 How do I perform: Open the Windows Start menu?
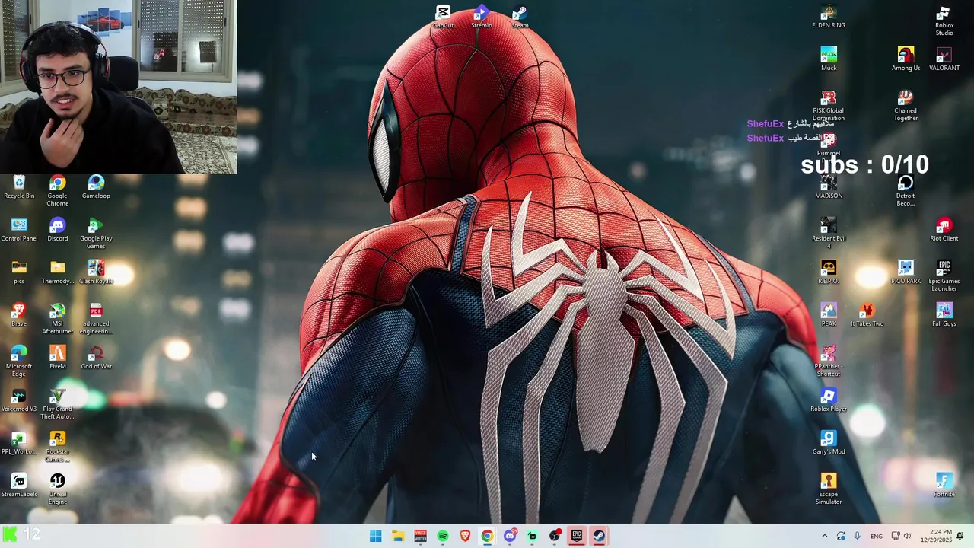pos(375,536)
